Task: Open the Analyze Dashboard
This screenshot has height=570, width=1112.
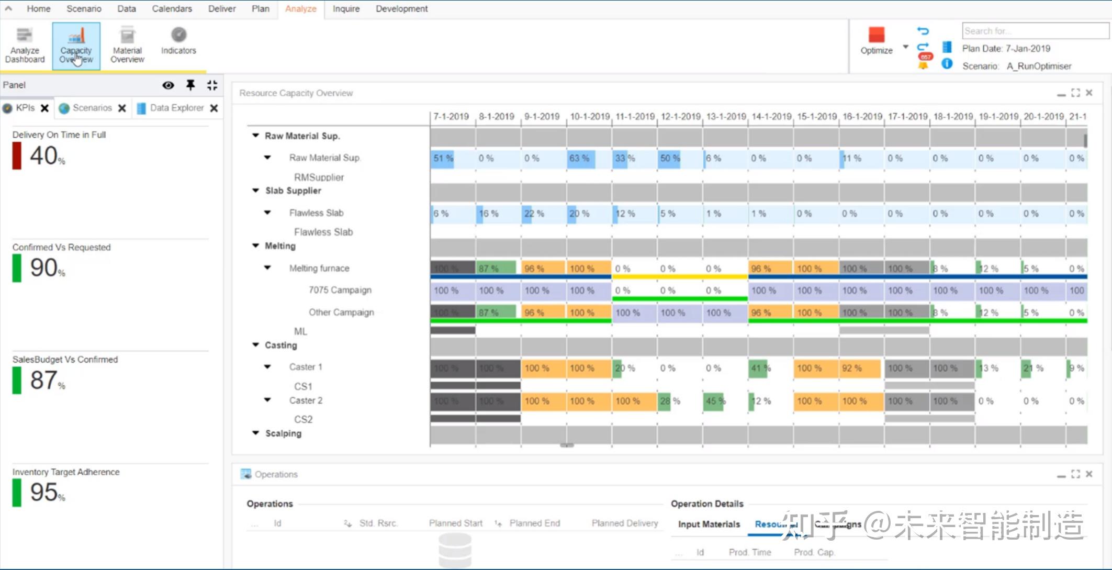Action: (25, 45)
